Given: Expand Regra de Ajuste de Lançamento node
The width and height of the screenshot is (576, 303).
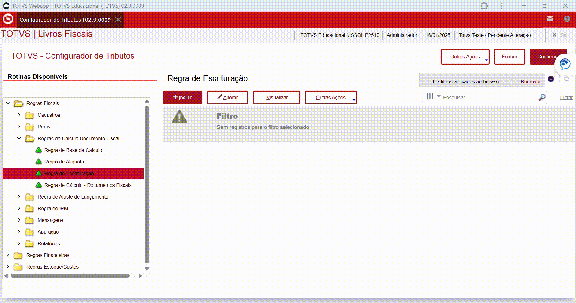Looking at the screenshot, I should coord(19,197).
